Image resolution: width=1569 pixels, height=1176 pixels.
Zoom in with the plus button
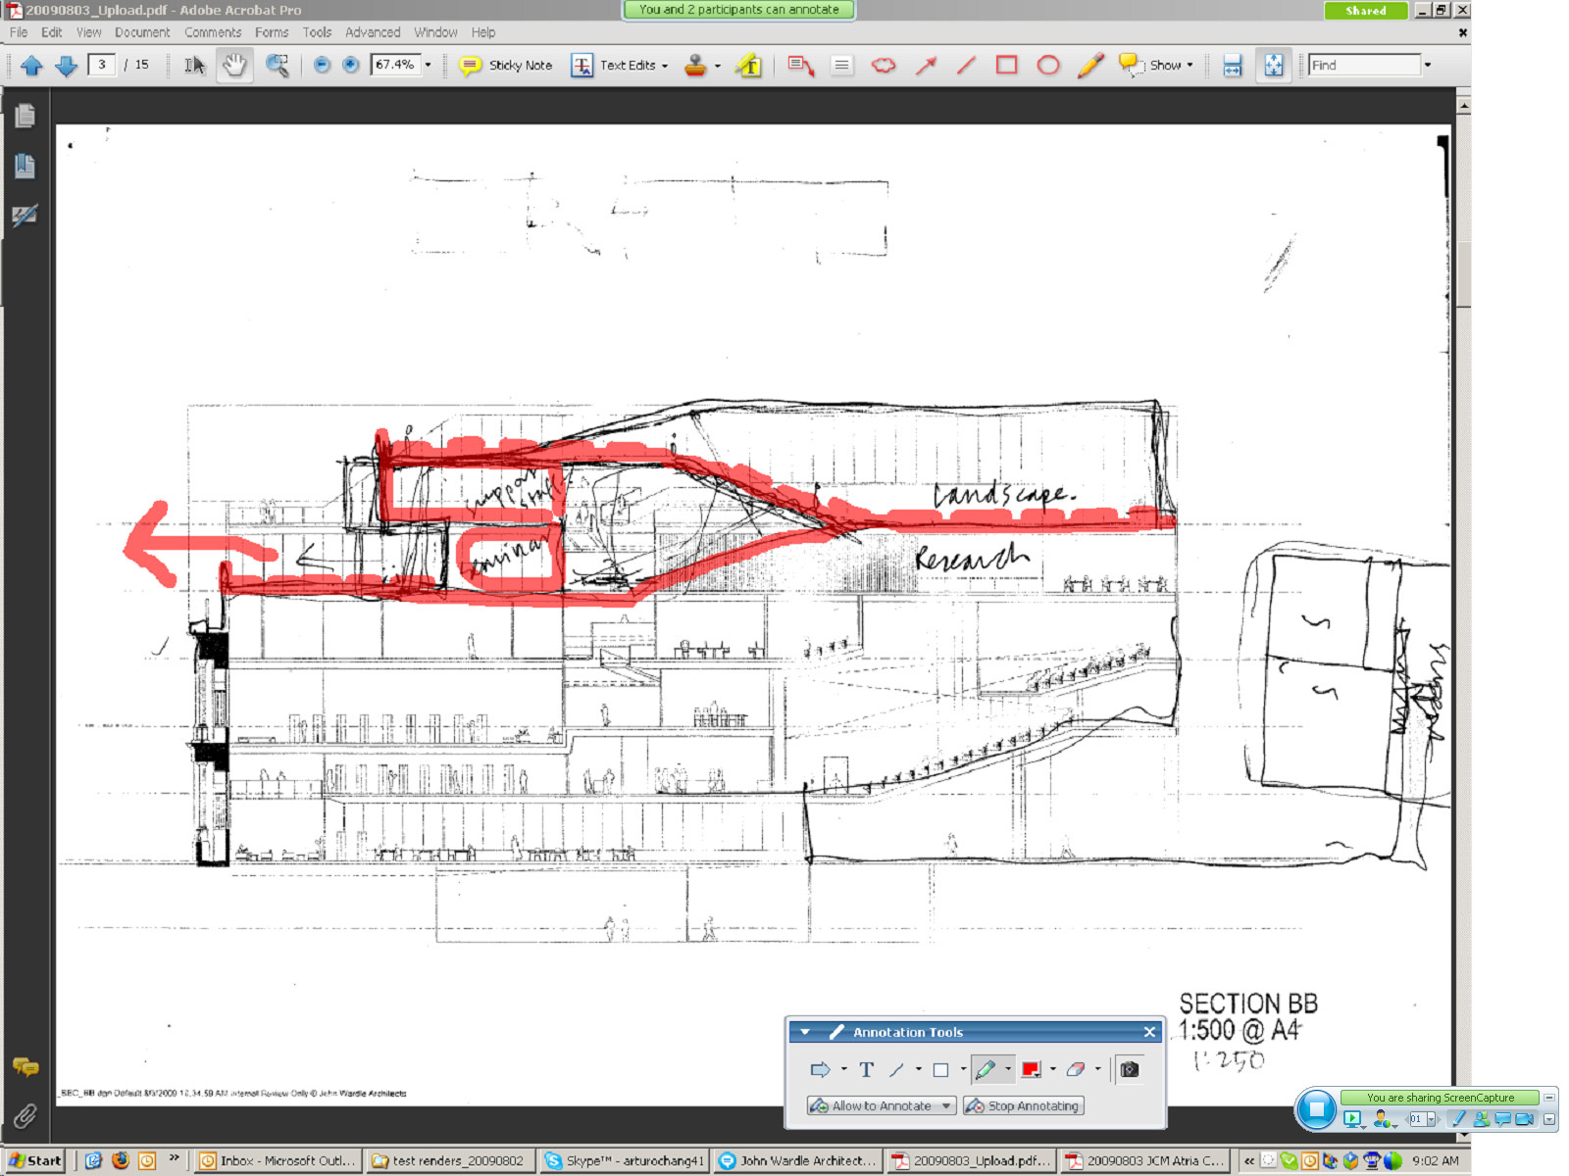[350, 66]
